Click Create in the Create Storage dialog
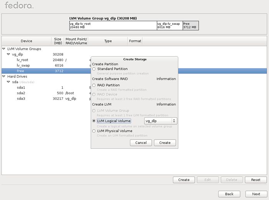 (x=165, y=143)
